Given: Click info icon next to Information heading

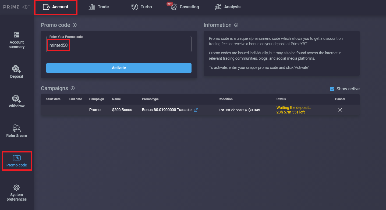Looking at the screenshot, I should 236,25.
